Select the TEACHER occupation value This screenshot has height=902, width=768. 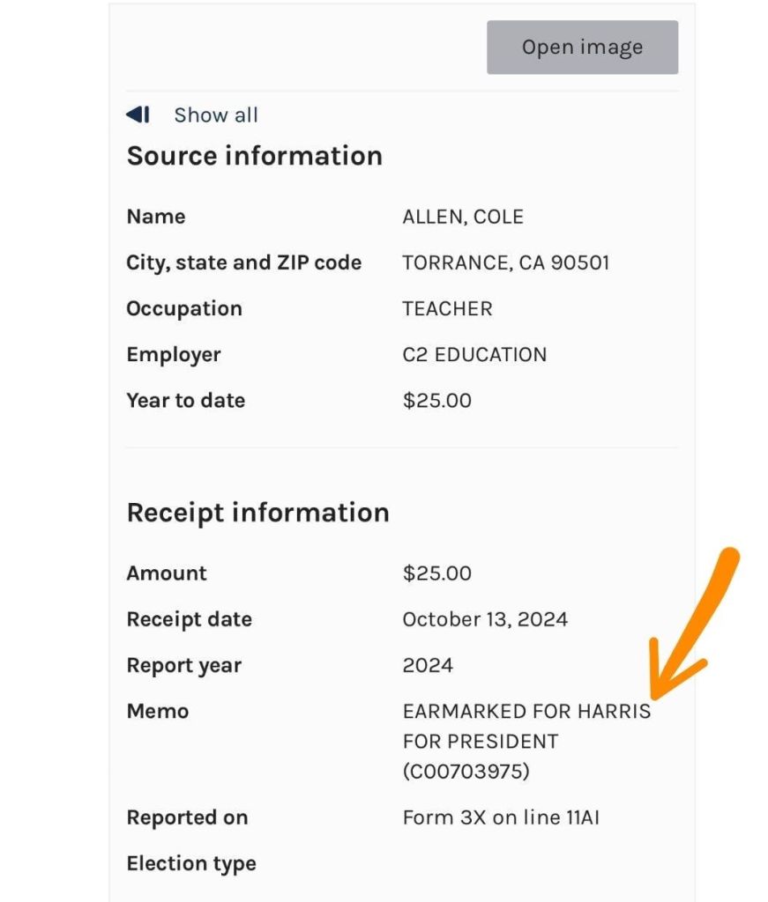(447, 309)
